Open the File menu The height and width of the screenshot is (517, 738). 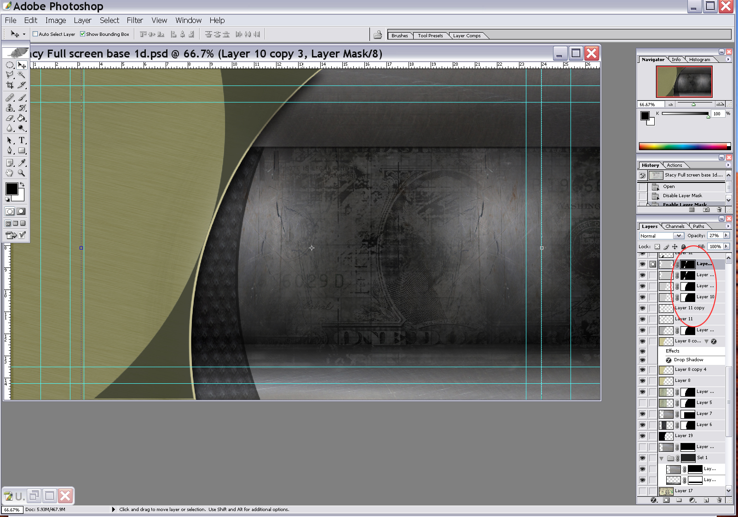(x=11, y=20)
